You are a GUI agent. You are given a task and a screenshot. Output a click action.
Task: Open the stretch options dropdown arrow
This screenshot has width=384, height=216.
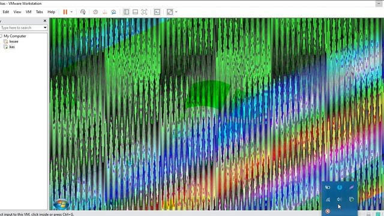[176, 12]
